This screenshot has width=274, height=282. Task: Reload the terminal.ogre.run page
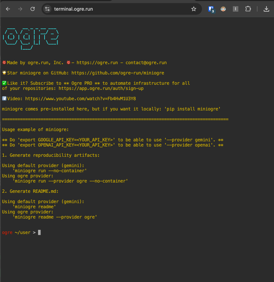click(33, 9)
